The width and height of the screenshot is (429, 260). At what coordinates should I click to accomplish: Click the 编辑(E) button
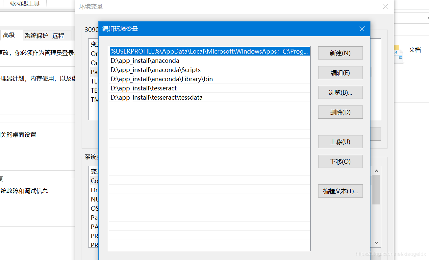(x=340, y=73)
